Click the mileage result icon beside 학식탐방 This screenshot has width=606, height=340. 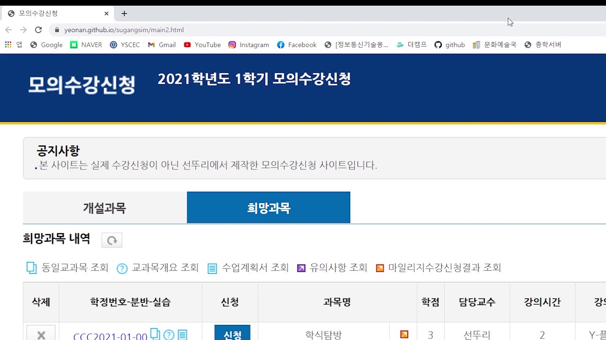(x=404, y=334)
